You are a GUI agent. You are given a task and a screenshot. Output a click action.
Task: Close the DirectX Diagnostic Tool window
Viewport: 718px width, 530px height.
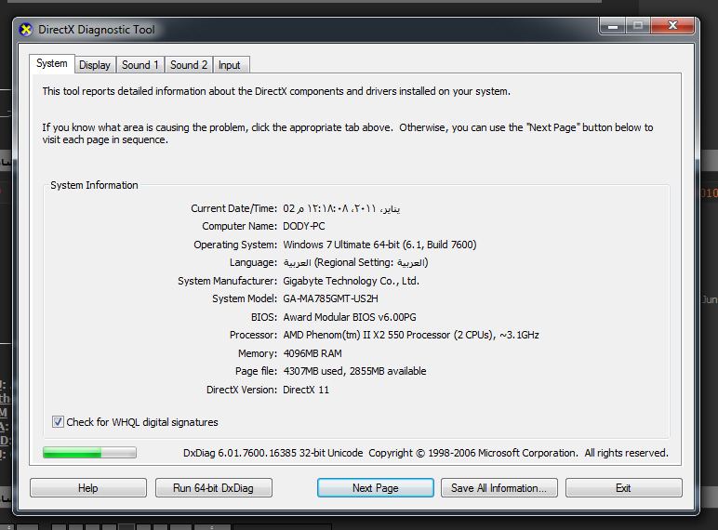tap(672, 26)
